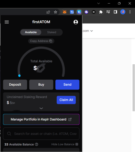Viewport: 135px width, 152px height.
Task: Click the purple round extension icon
Action: tap(86, 12)
